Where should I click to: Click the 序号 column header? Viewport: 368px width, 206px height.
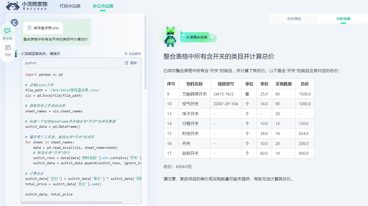[171, 84]
